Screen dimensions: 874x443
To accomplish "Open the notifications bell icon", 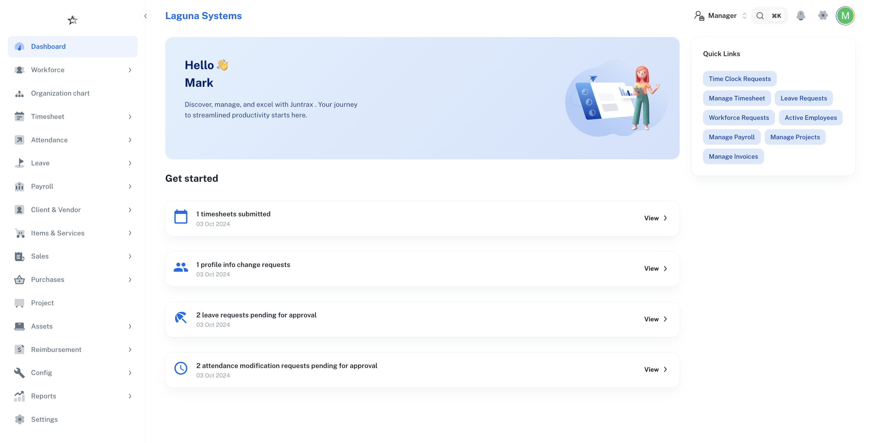I will click(801, 15).
